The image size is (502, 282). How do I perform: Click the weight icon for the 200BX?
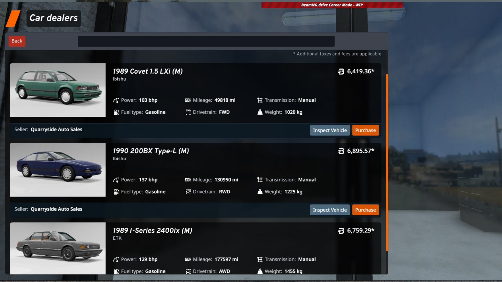coord(260,191)
